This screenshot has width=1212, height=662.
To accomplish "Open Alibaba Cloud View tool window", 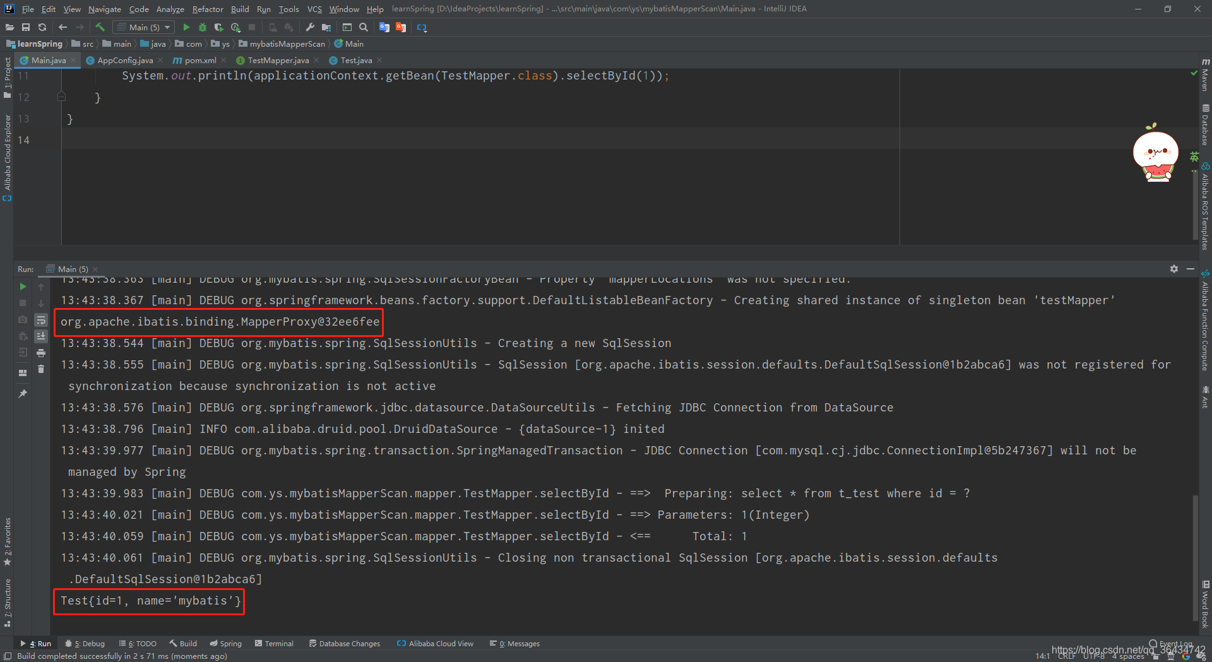I will tap(436, 644).
